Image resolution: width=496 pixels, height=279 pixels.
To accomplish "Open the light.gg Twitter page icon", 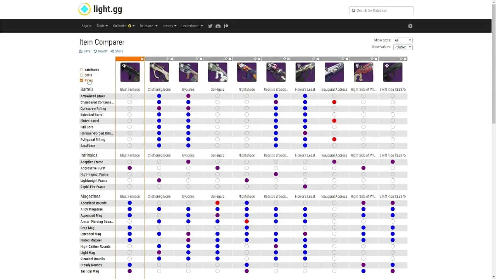I will click(x=210, y=26).
